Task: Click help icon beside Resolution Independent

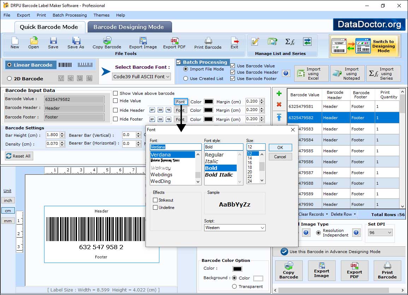Action: click(x=356, y=232)
